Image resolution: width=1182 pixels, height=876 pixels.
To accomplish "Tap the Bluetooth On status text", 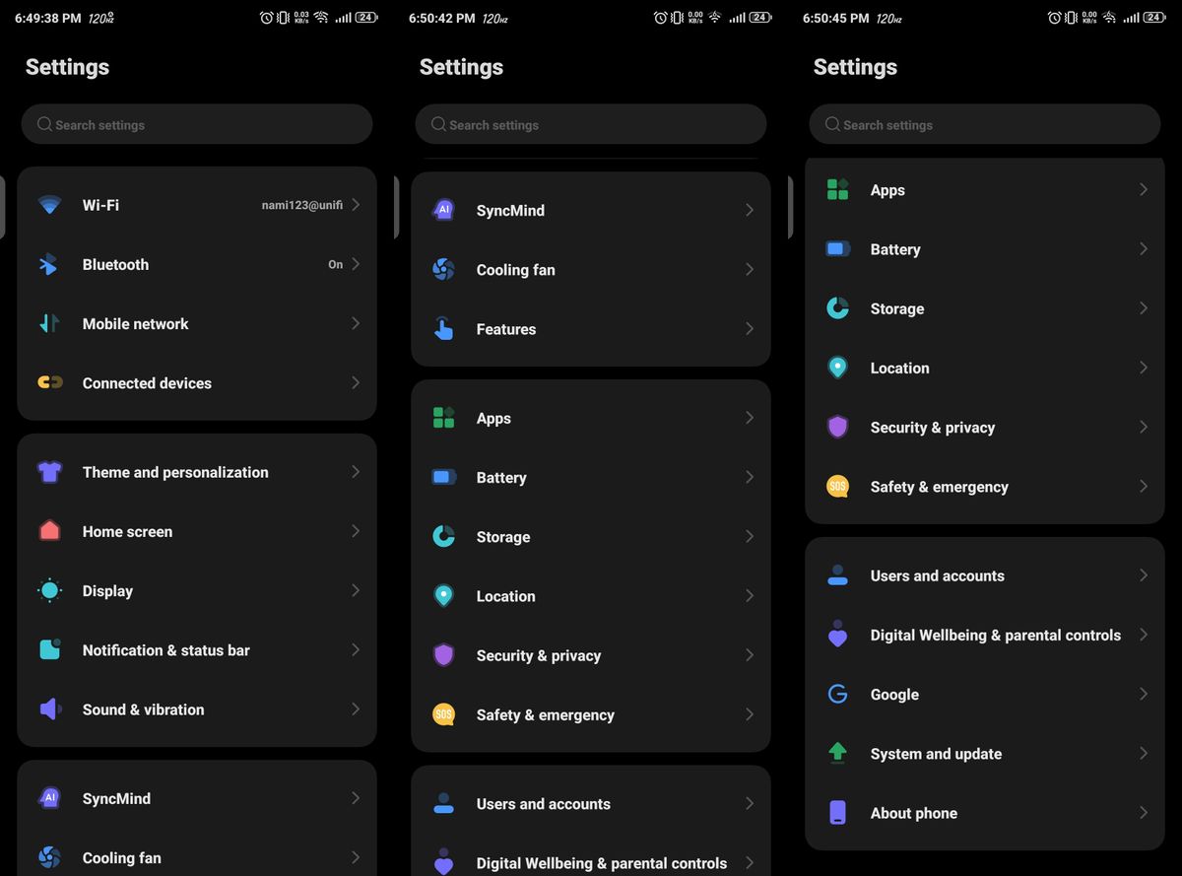I will [x=336, y=264].
